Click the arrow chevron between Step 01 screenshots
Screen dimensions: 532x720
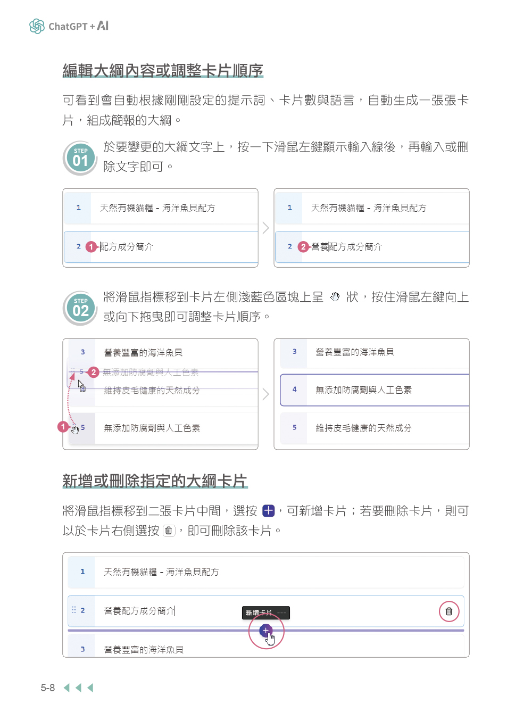tap(266, 228)
